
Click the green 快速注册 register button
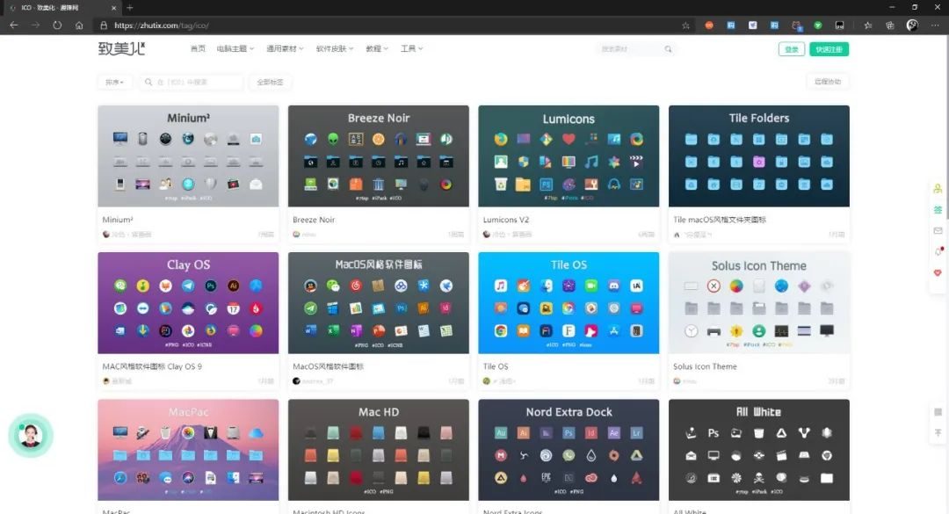tap(829, 49)
